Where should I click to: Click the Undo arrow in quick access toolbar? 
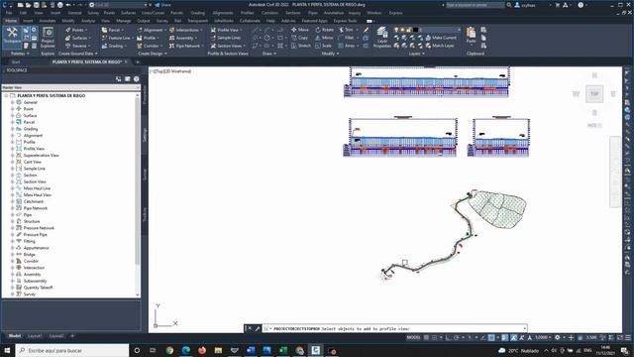point(68,5)
